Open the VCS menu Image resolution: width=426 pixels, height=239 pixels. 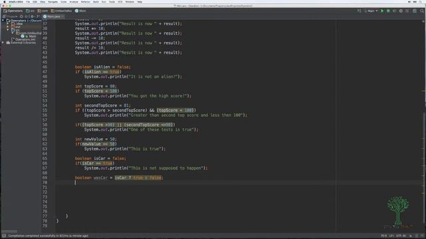coord(120,2)
